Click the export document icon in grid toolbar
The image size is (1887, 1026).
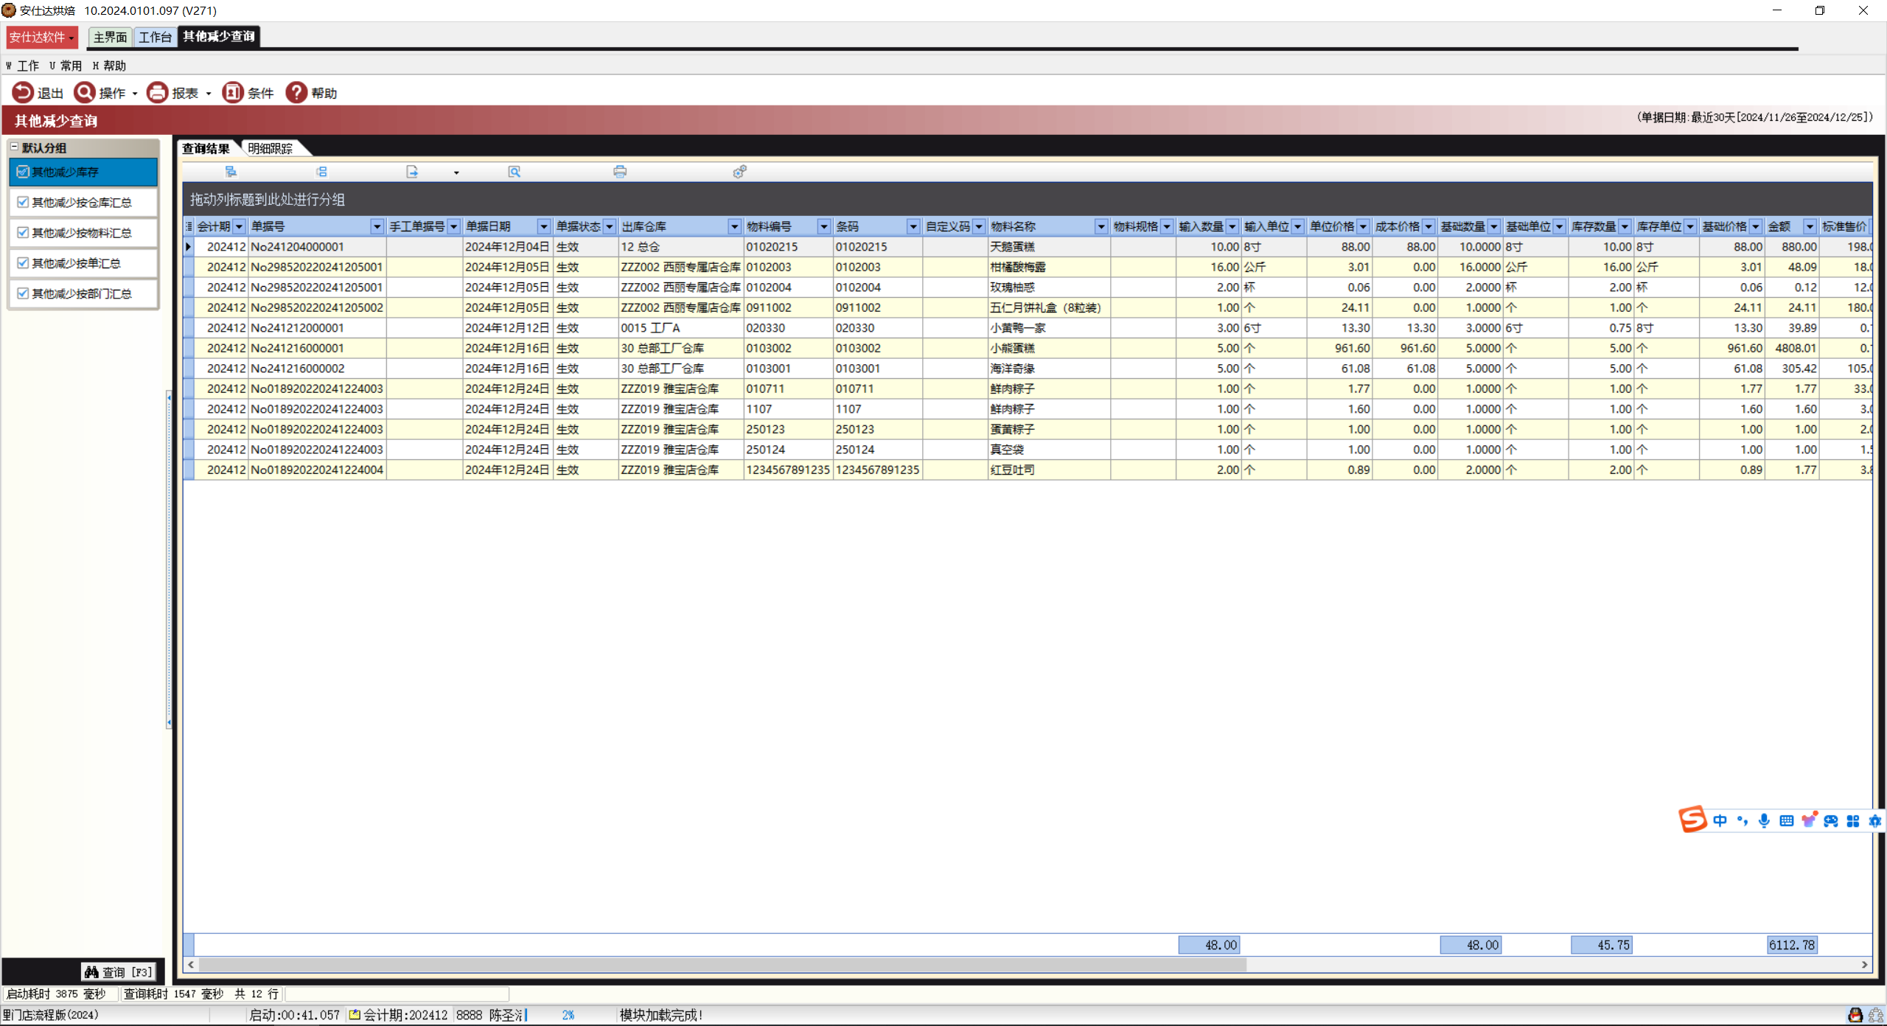(412, 172)
